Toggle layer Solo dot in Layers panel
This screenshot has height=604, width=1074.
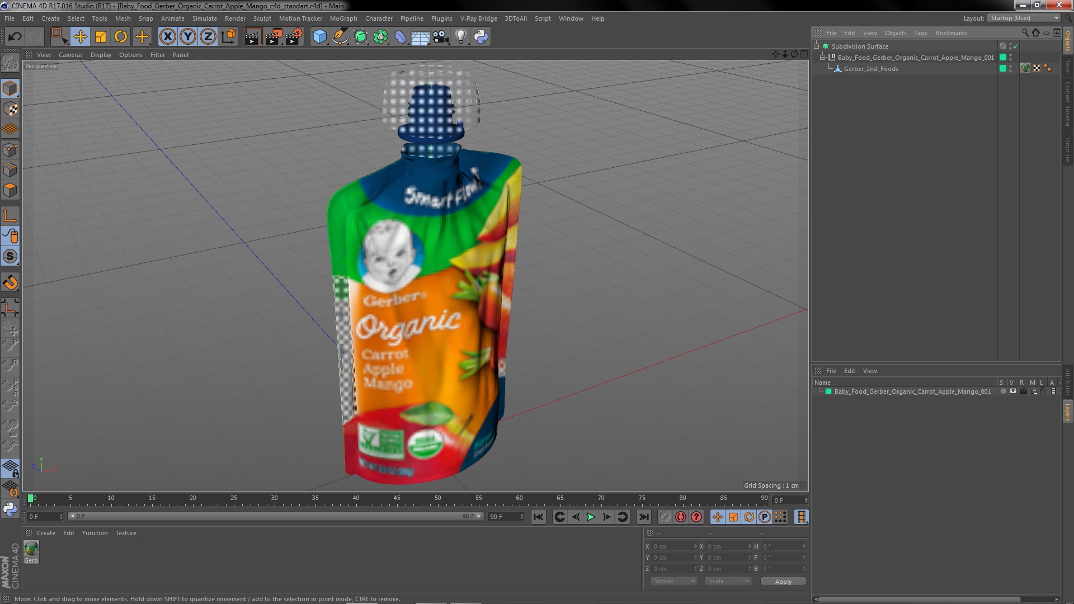[1003, 391]
